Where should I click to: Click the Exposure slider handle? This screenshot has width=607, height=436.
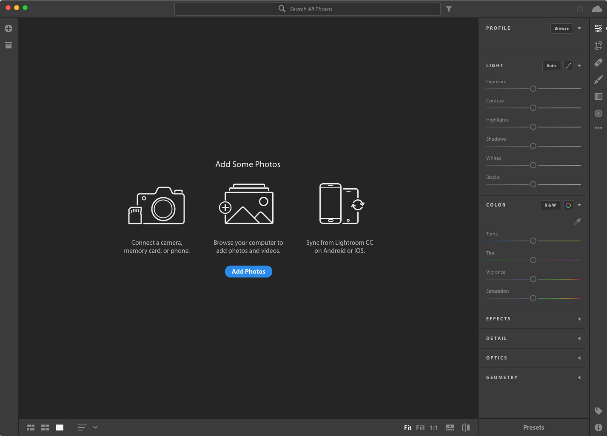[533, 89]
